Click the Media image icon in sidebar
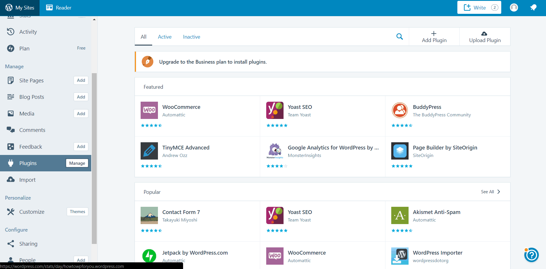 point(11,113)
